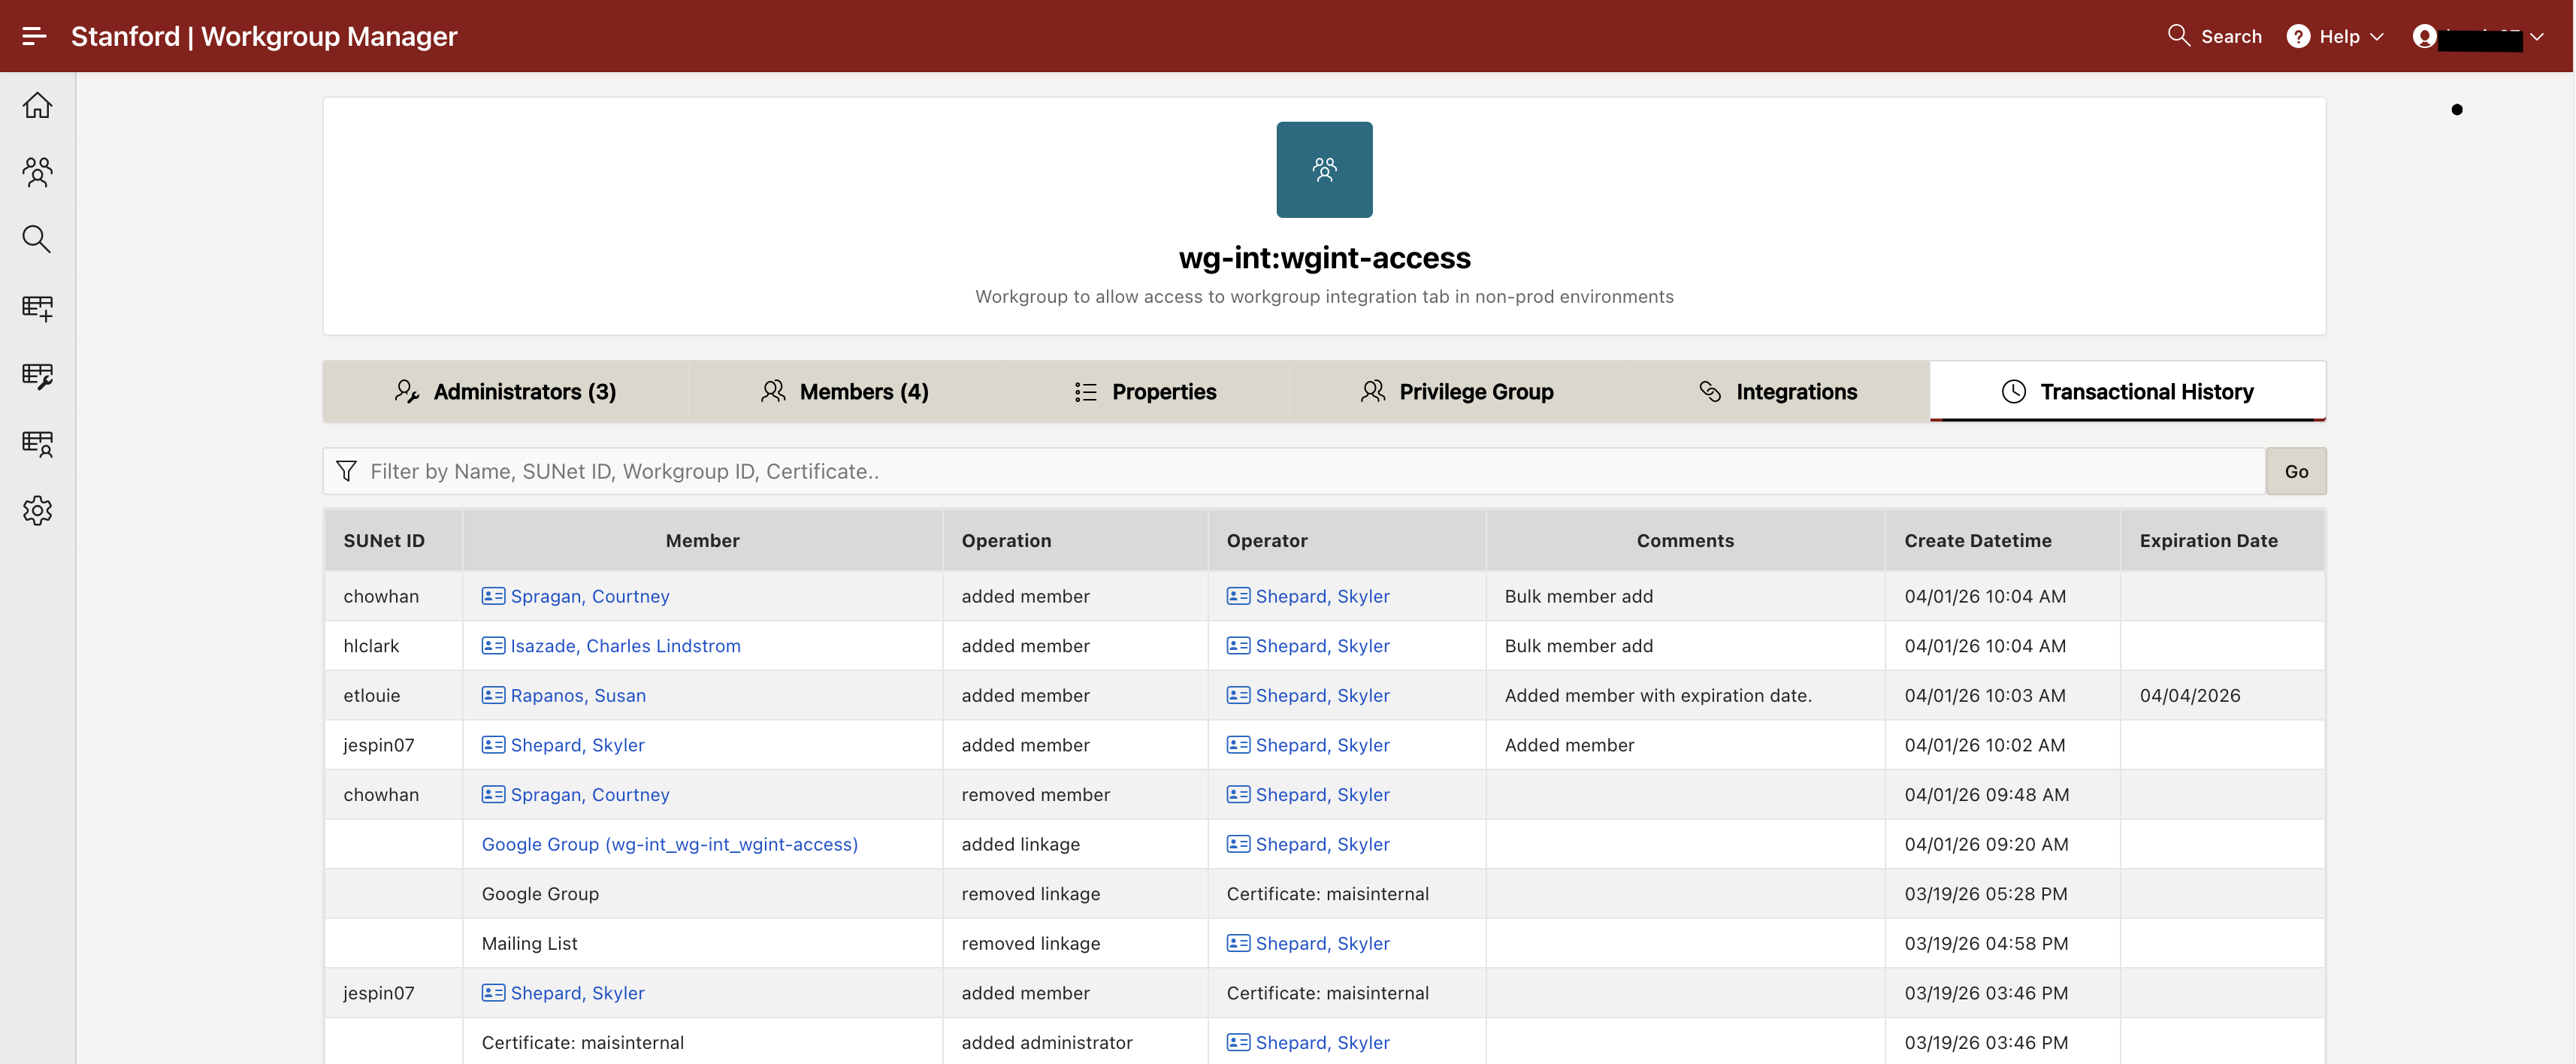Click the table-wrench sidebar icon
The image size is (2576, 1064).
37,375
